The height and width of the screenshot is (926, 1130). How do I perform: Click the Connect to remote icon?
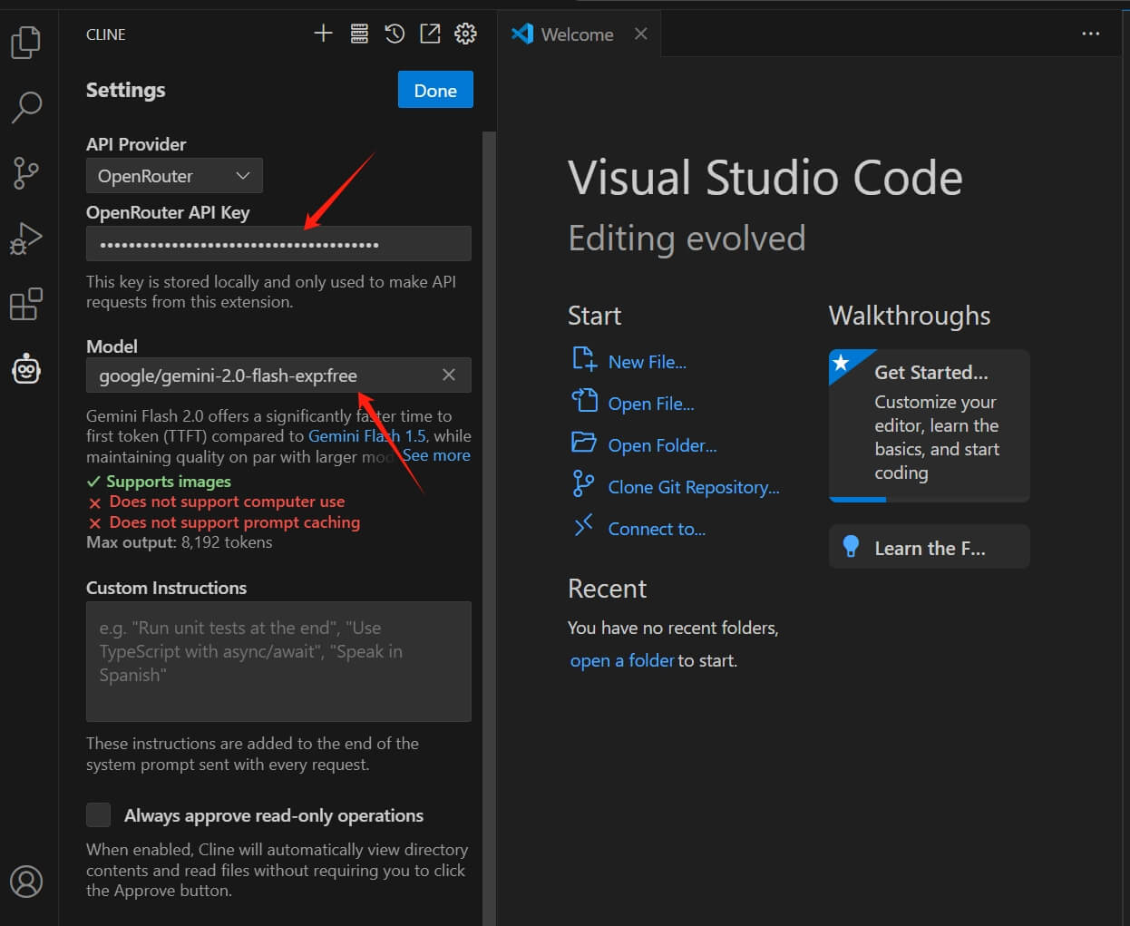tap(584, 525)
